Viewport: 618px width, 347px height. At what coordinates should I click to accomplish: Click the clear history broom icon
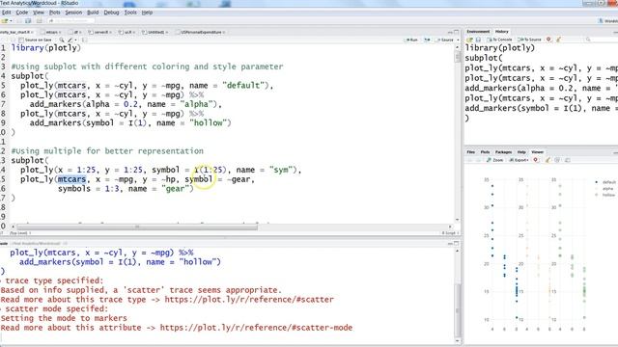click(558, 40)
